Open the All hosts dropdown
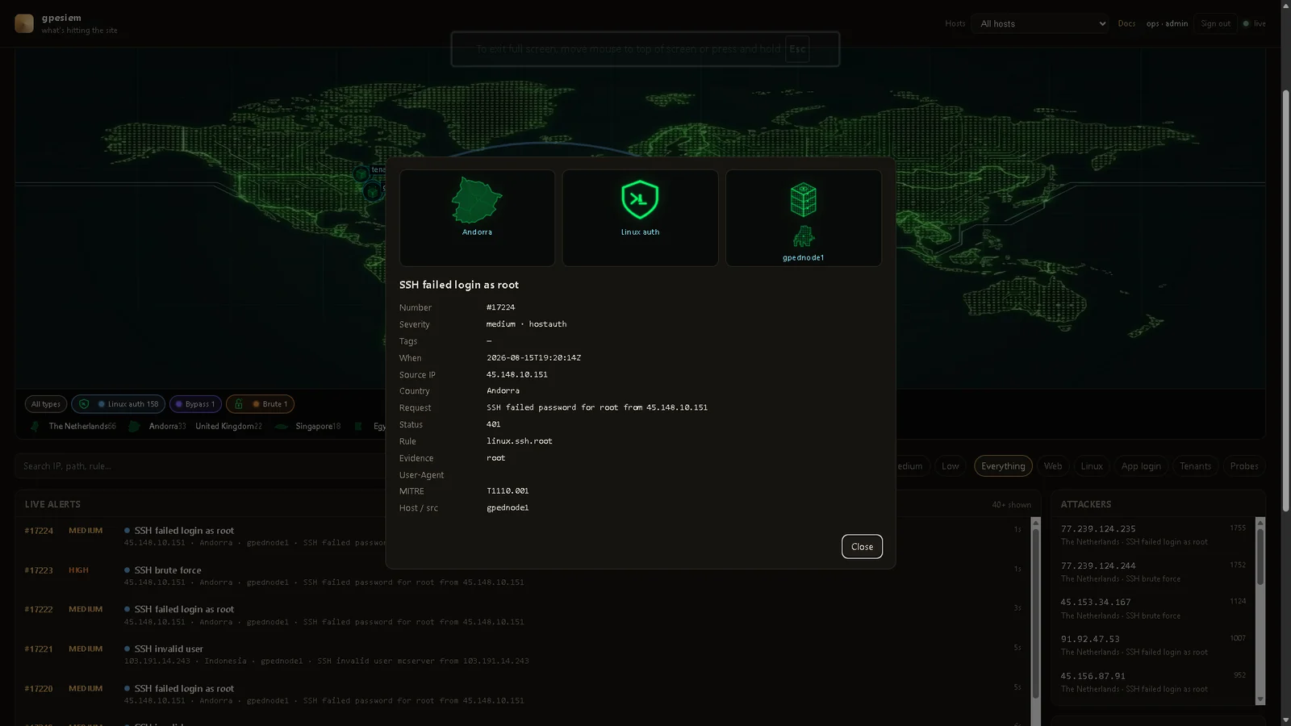The height and width of the screenshot is (726, 1291). coord(1042,23)
